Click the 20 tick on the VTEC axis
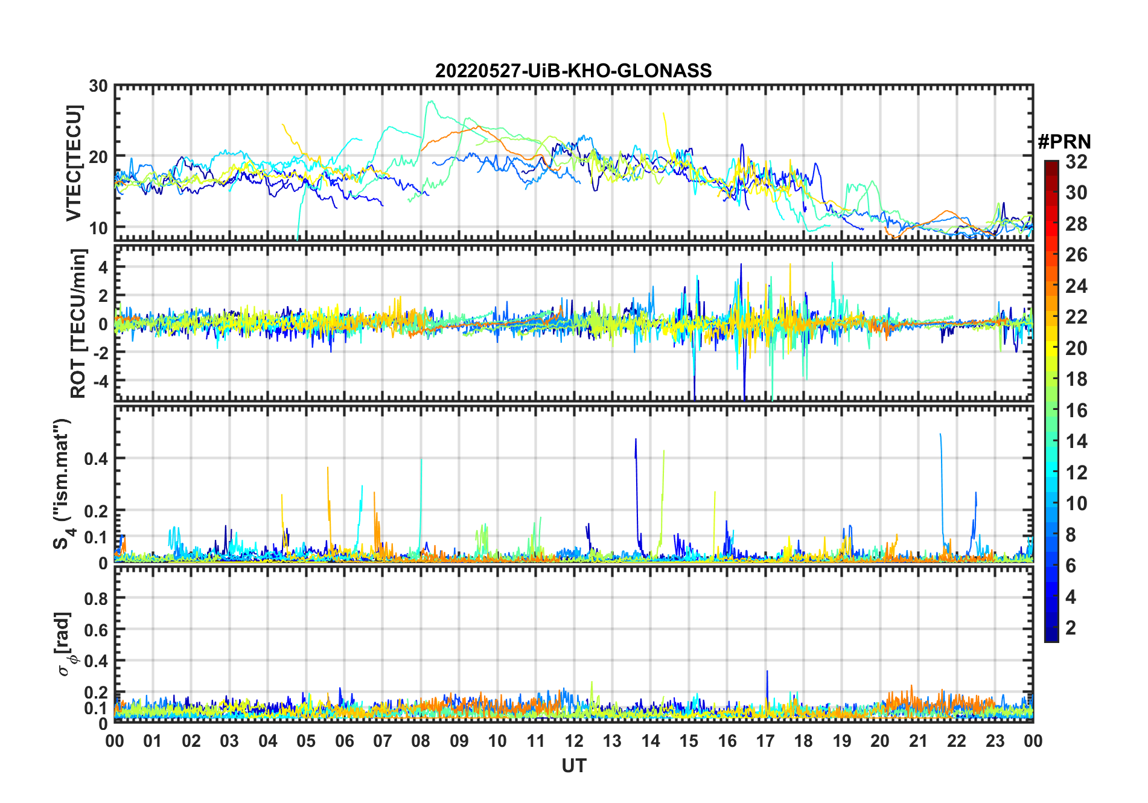1148x803 pixels. point(98,156)
